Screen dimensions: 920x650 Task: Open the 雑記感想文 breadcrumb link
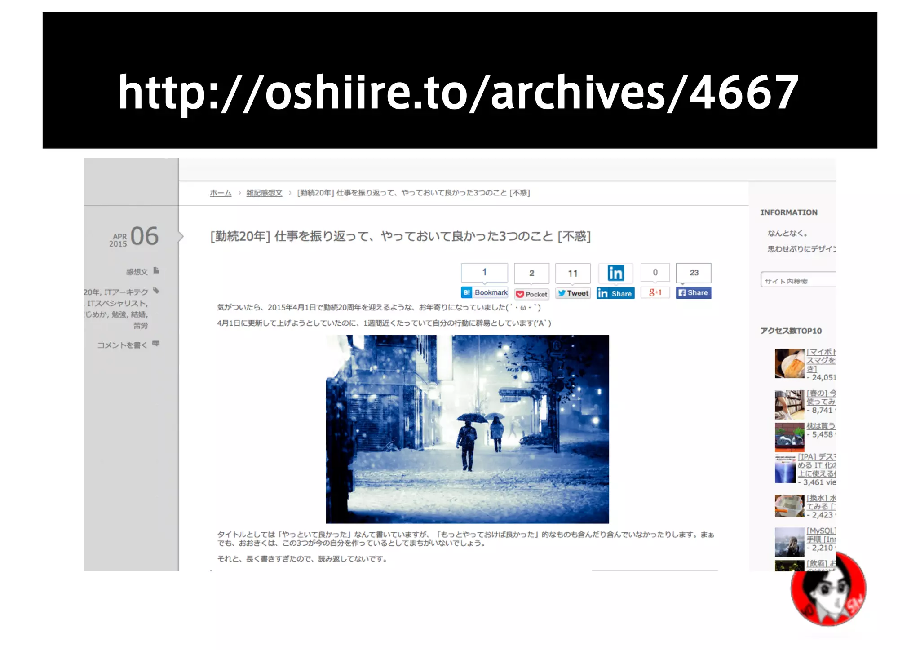coord(264,193)
